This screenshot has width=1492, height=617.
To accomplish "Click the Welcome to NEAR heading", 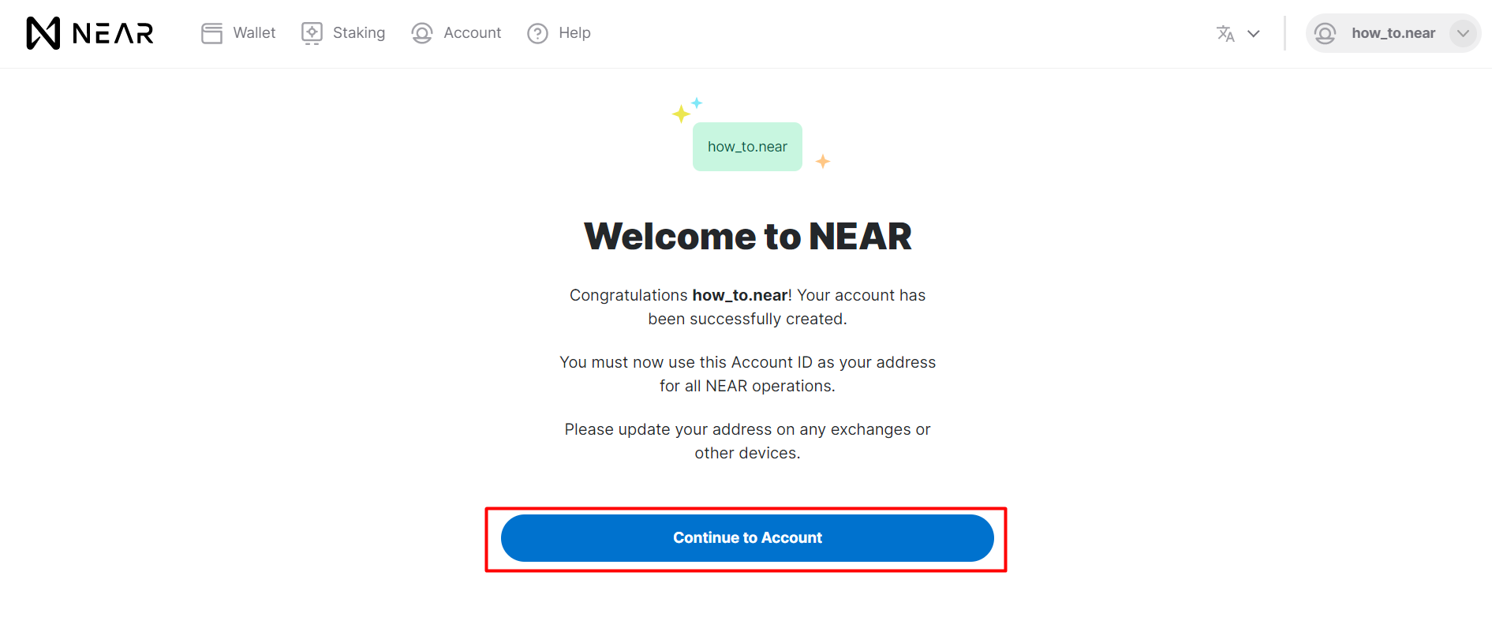I will coord(746,235).
